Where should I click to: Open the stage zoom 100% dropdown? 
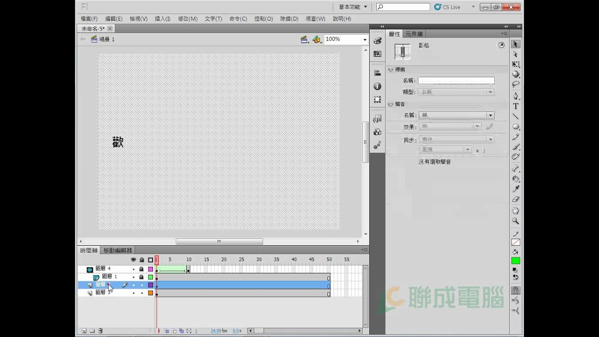tap(365, 40)
